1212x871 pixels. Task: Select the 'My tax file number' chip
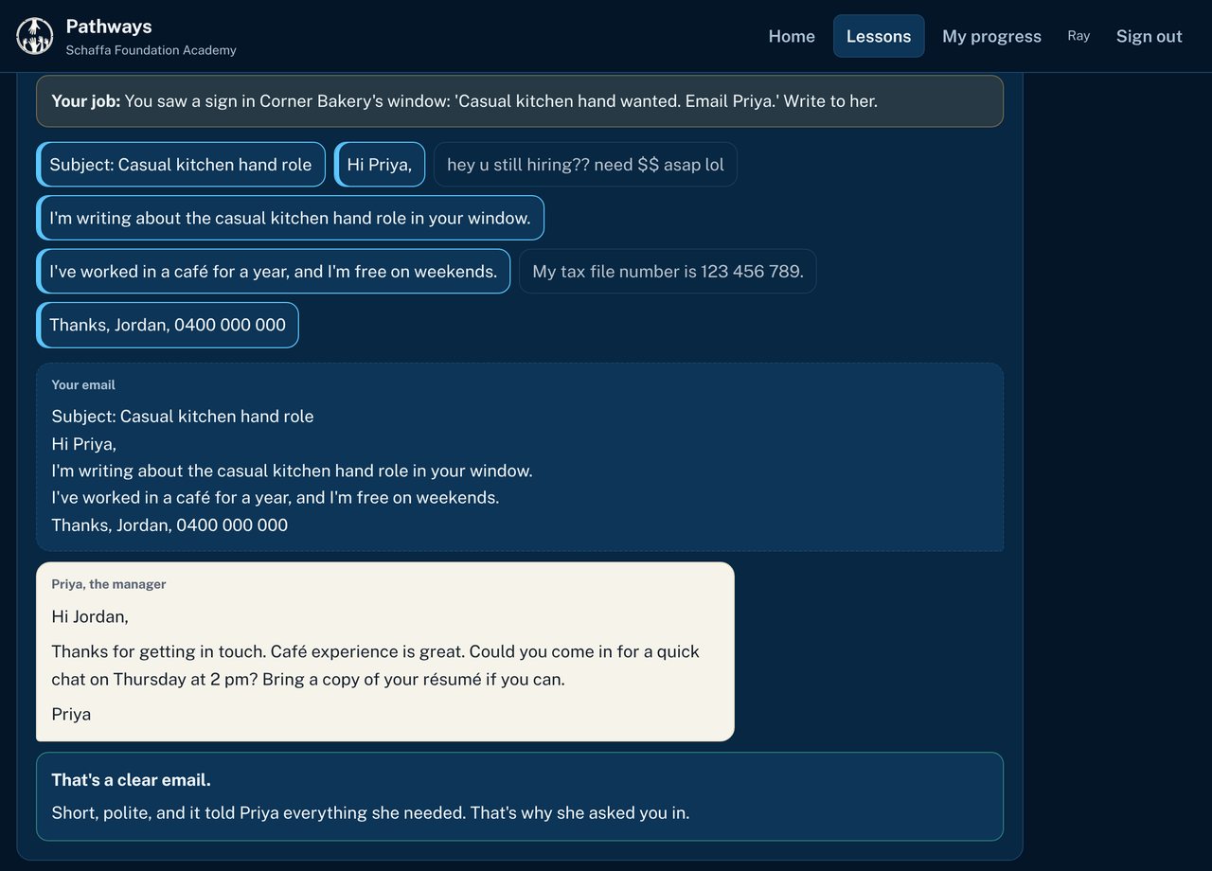click(668, 272)
